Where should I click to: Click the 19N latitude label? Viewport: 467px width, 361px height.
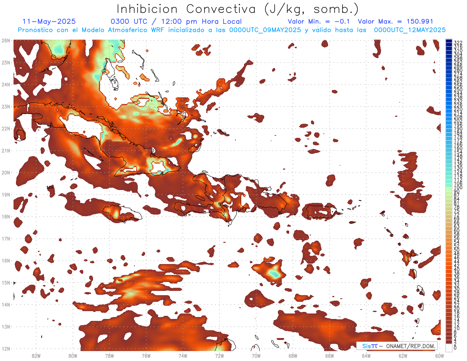click(6, 195)
